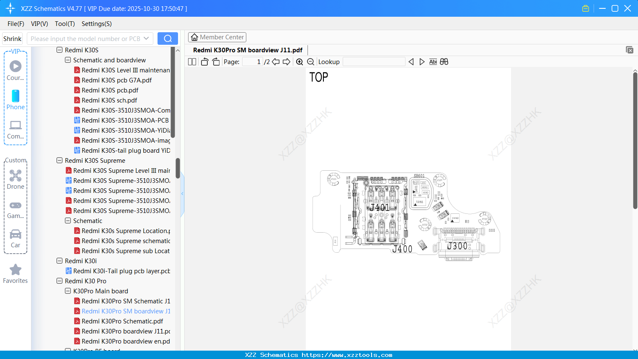Zoom in on the boardview
The width and height of the screenshot is (638, 359).
(x=300, y=62)
